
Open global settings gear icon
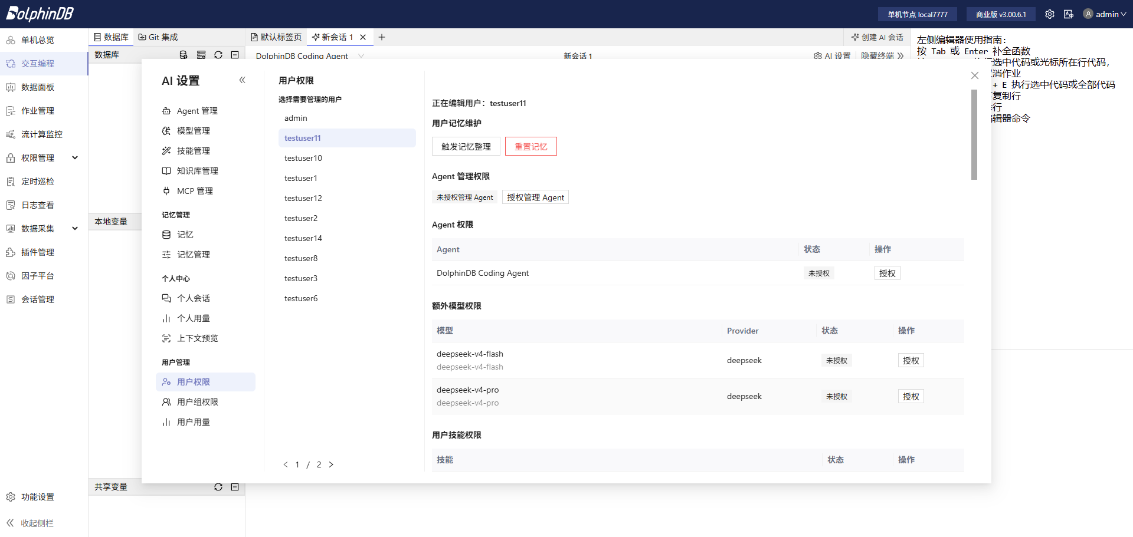click(1049, 14)
